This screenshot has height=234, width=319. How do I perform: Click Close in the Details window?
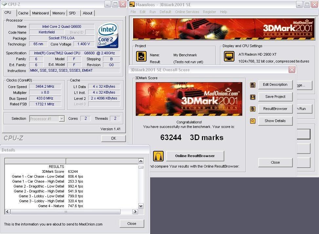[132, 224]
